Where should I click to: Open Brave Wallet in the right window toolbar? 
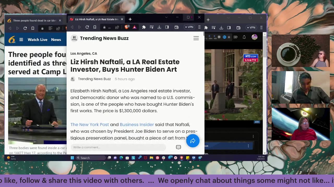[238, 28]
